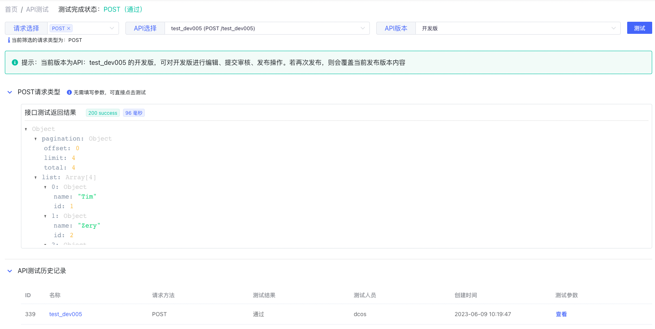This screenshot has height=329, width=655.
Task: Collapse list item 1 object
Action: click(45, 216)
